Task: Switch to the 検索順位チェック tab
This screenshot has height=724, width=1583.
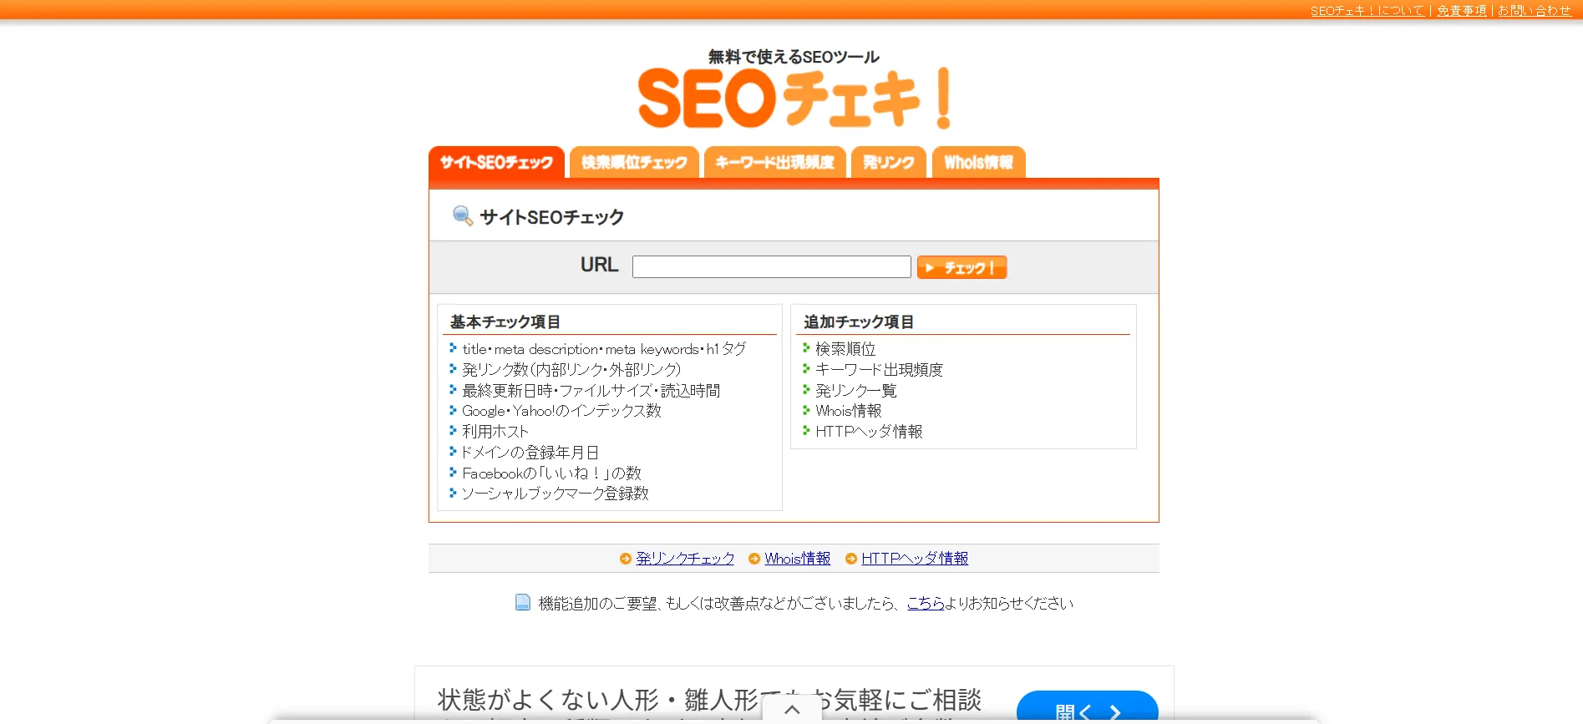Action: click(634, 162)
